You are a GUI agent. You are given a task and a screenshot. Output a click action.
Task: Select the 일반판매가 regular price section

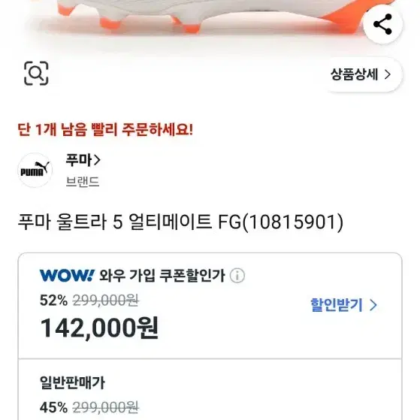(x=210, y=389)
